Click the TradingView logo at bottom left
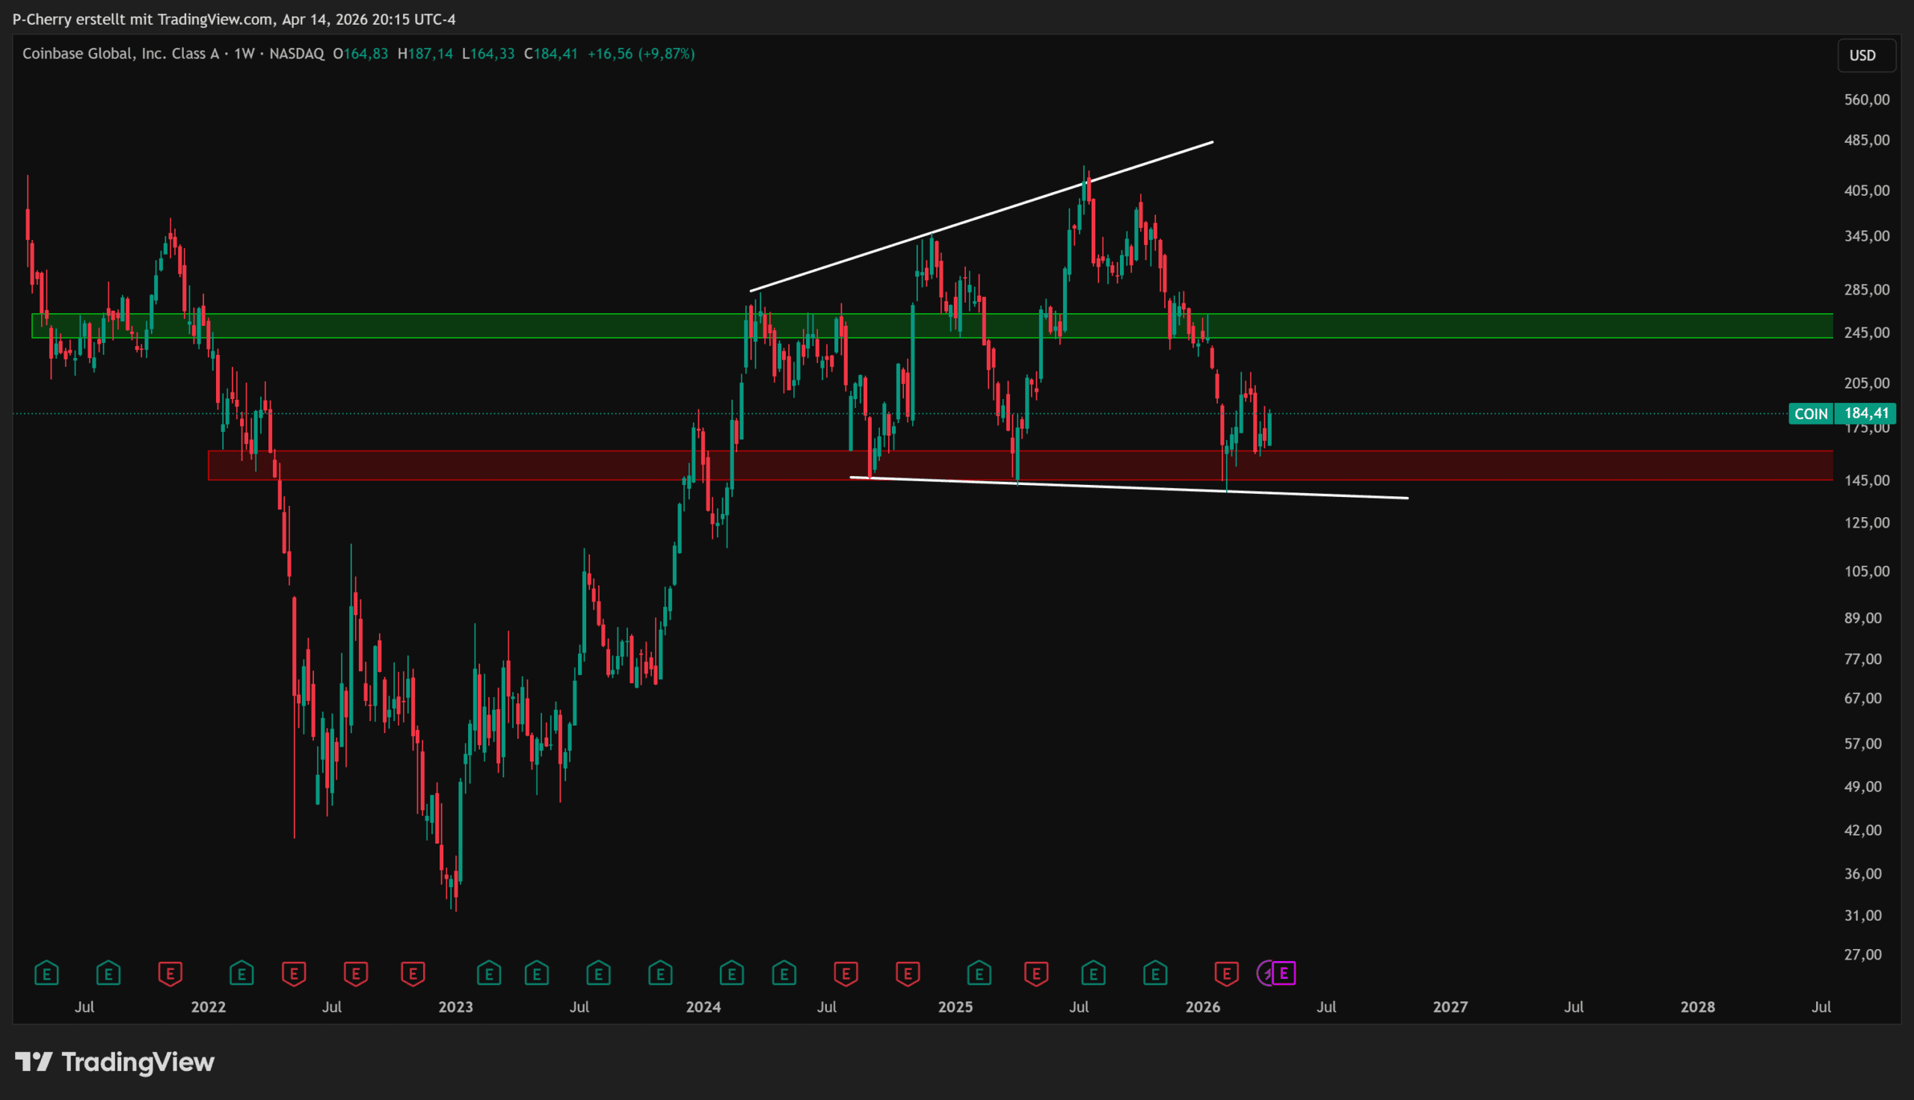This screenshot has height=1100, width=1914. coord(115,1062)
